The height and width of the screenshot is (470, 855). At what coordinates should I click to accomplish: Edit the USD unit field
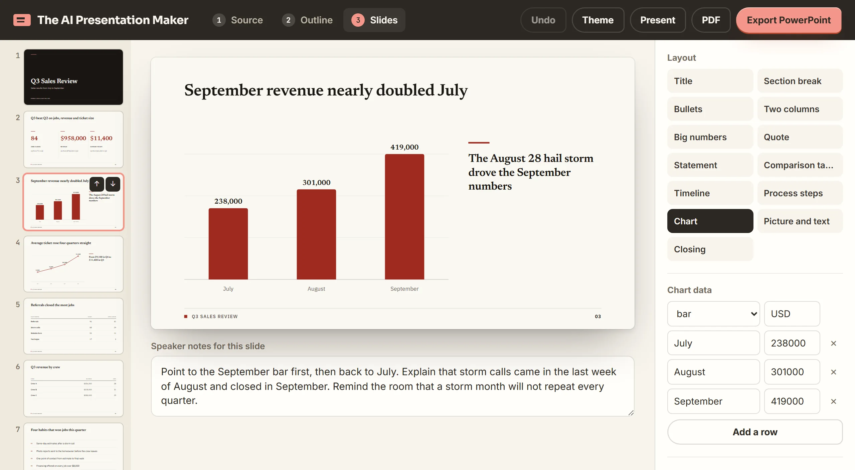792,314
